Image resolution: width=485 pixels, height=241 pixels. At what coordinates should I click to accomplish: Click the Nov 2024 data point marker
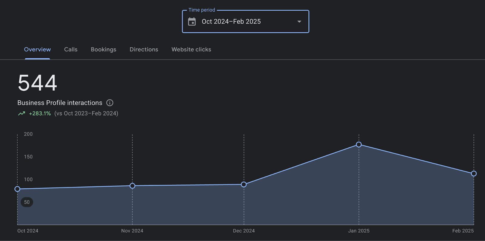pyautogui.click(x=132, y=186)
